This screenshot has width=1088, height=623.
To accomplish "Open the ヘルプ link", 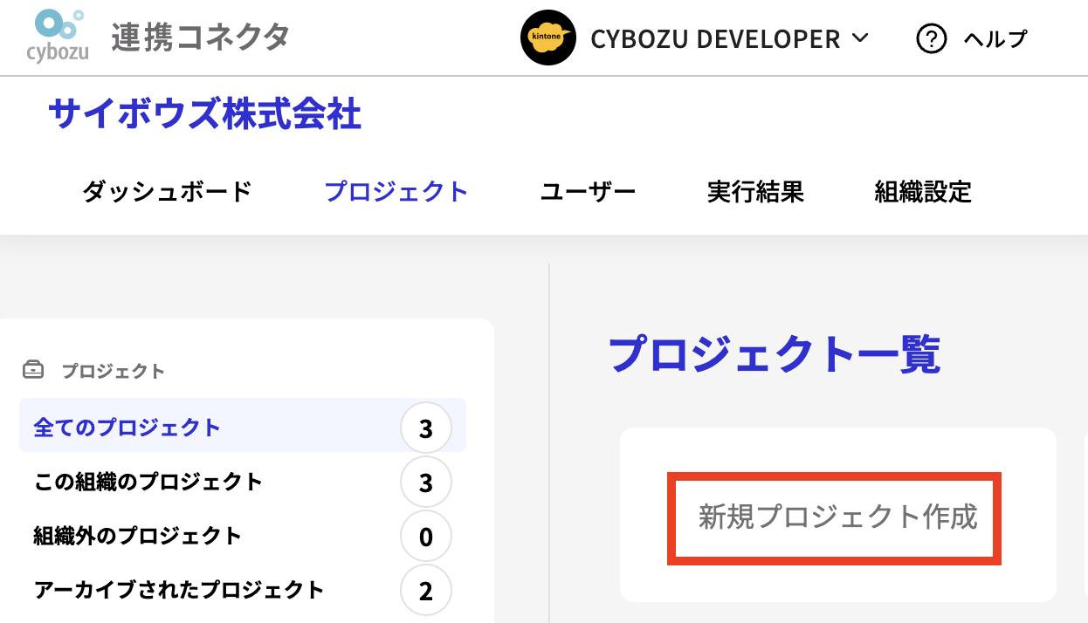I will (995, 38).
